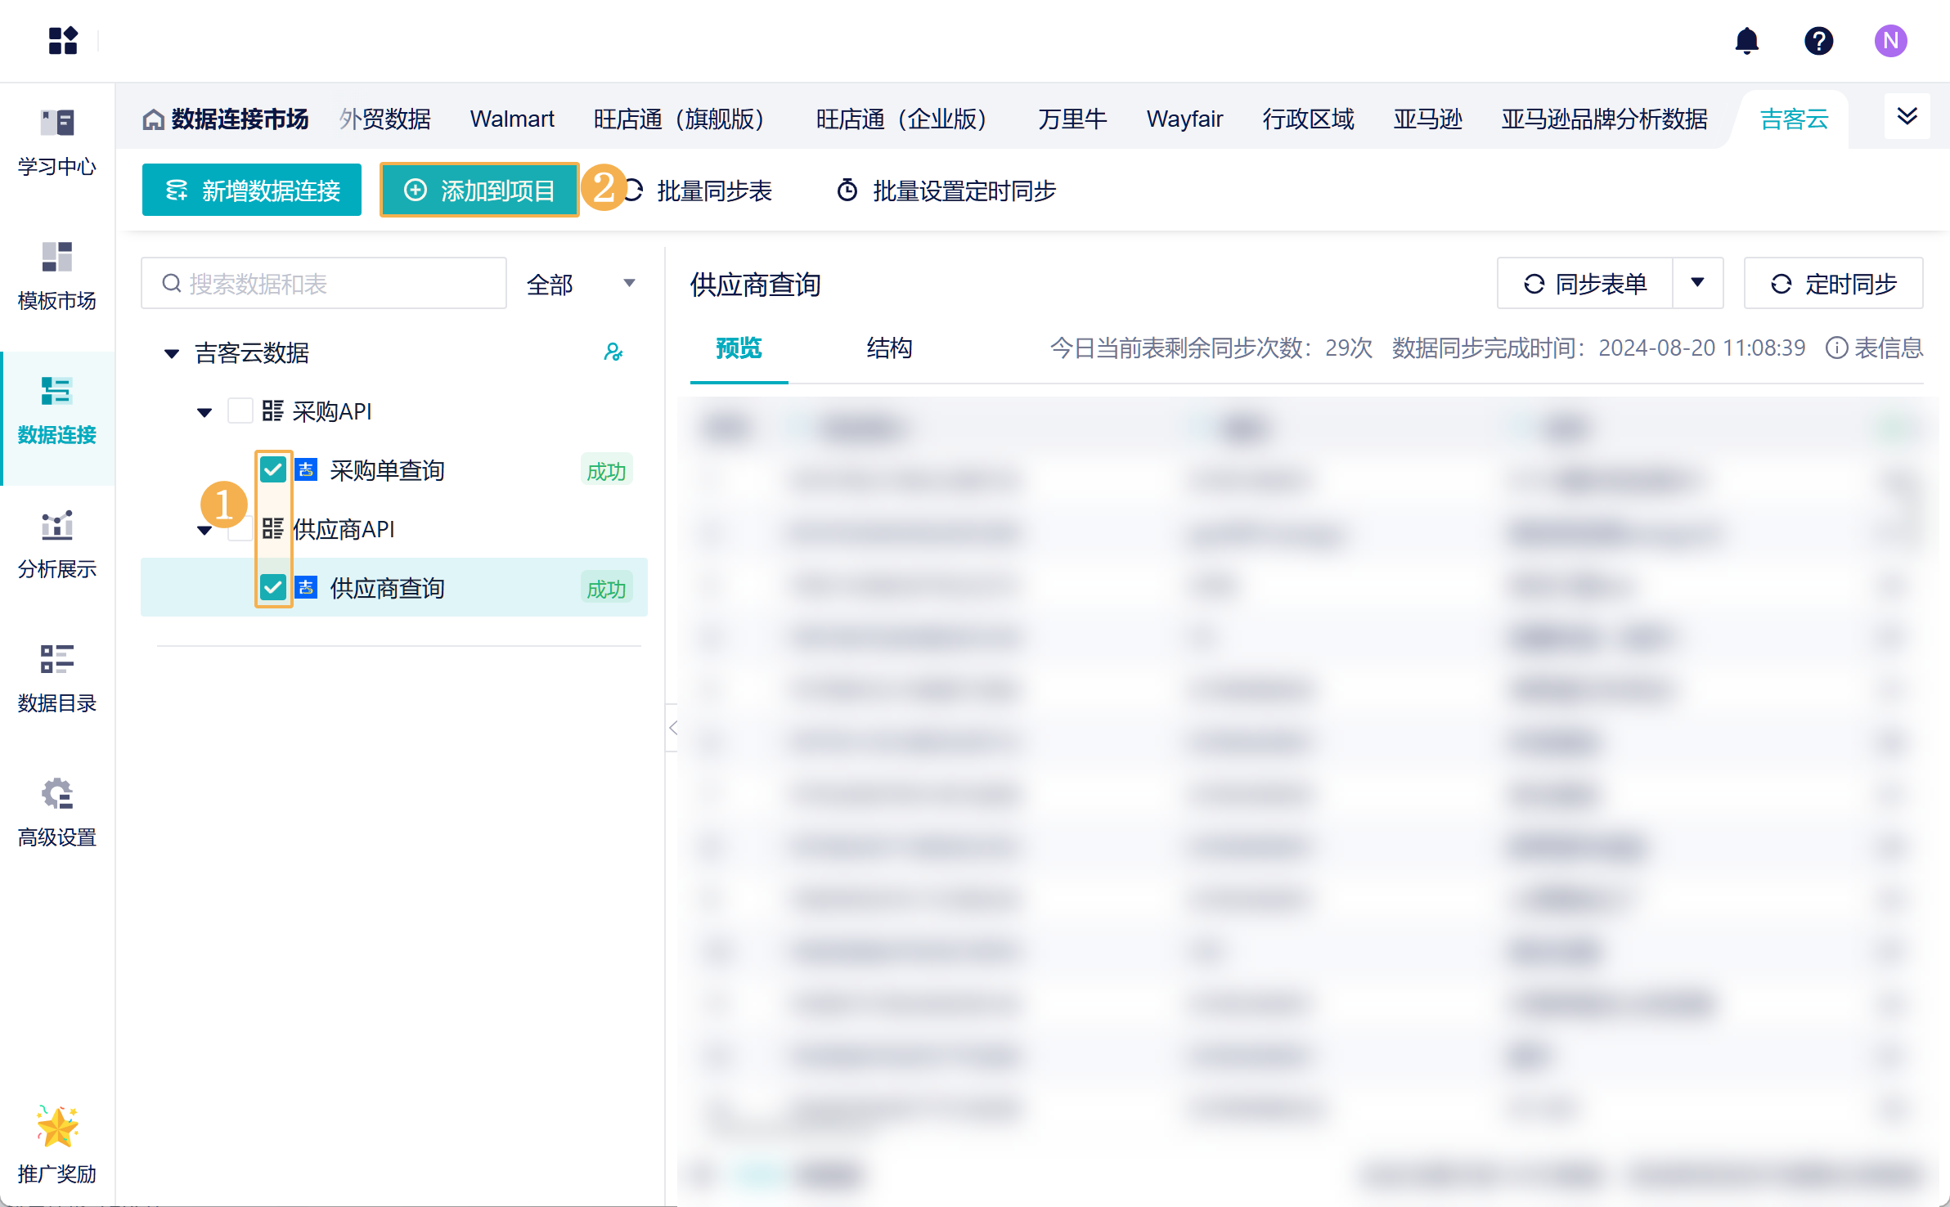Uncheck the 供应商查询 checkbox
This screenshot has height=1207, width=1950.
coord(272,587)
